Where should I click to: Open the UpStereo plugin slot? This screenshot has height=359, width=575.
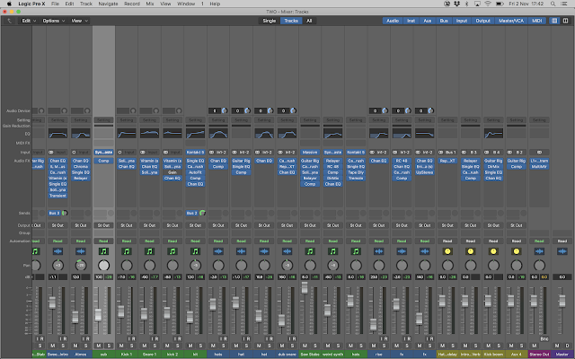[x=425, y=172]
